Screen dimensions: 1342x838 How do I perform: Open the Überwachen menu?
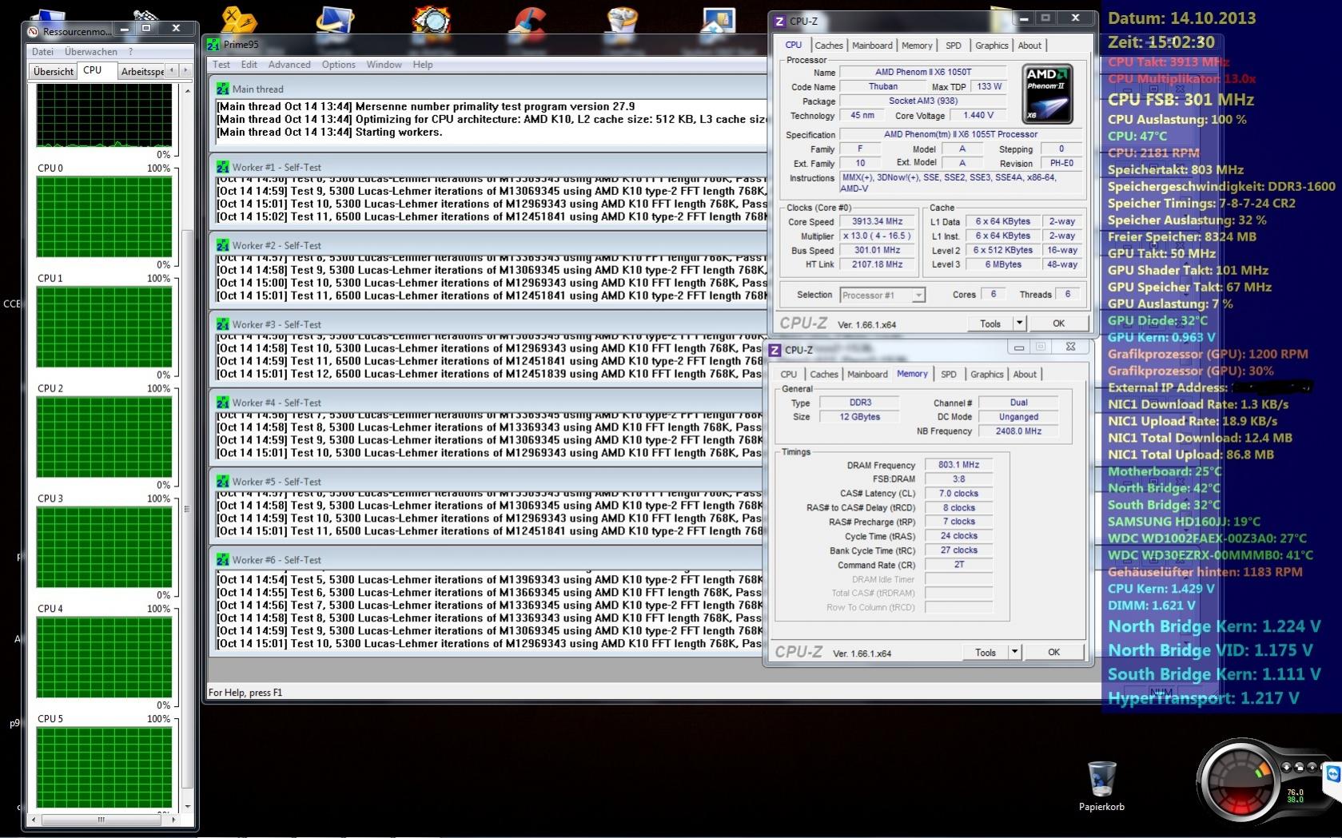[91, 52]
